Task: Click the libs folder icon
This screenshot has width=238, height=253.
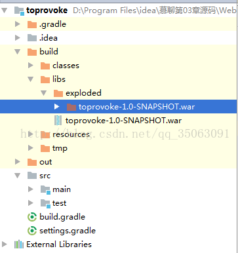Action: (45, 79)
